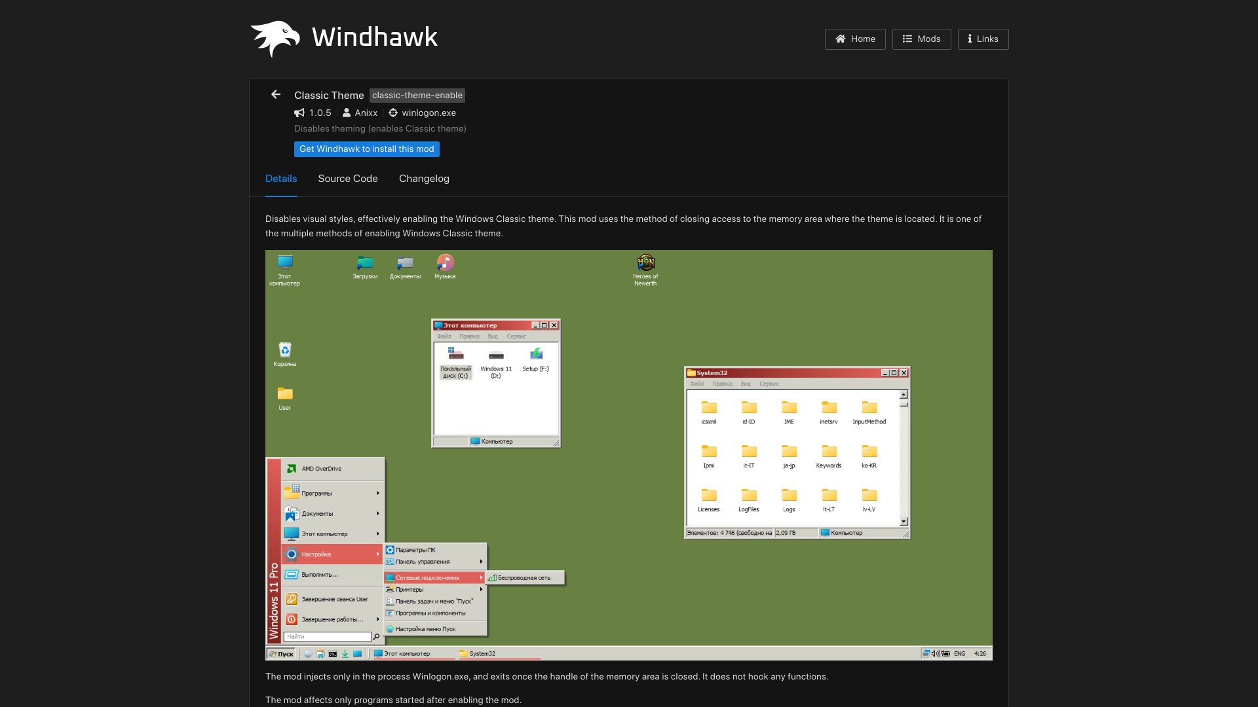The image size is (1258, 707).
Task: Click the classic-theme-enable mod ID tag
Action: click(x=417, y=96)
